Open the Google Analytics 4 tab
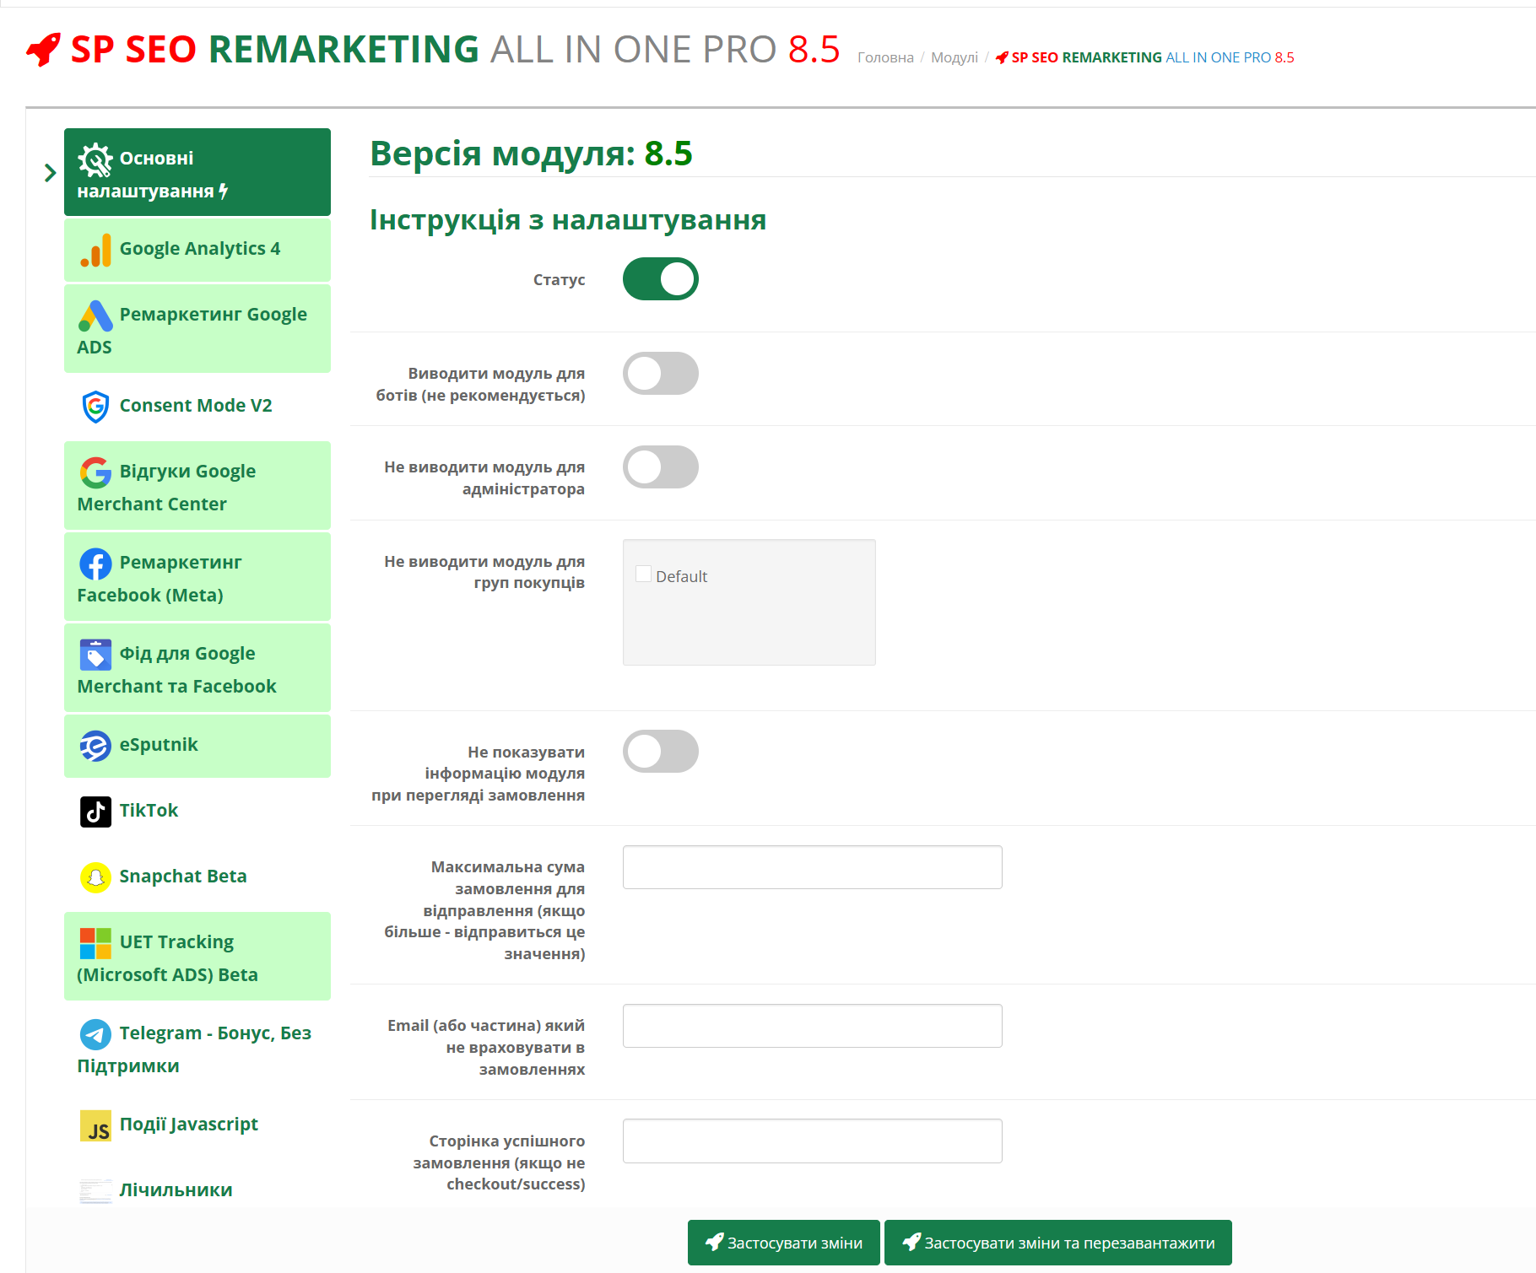The image size is (1536, 1273). [x=197, y=250]
